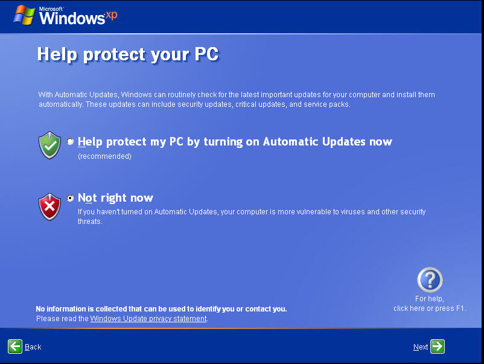
Task: Click the "No information is collected" notice
Action: click(x=161, y=309)
